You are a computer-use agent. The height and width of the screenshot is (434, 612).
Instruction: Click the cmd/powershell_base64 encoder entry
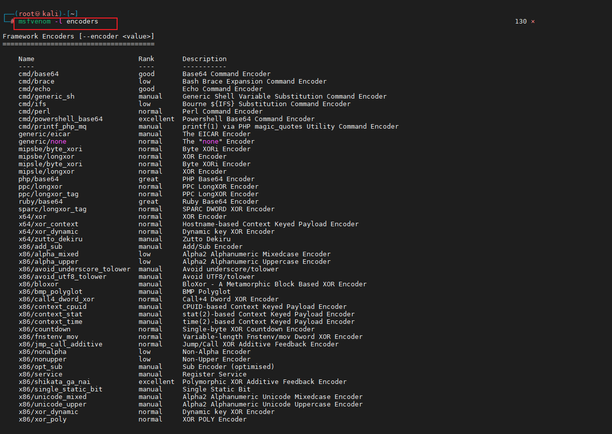coord(61,119)
